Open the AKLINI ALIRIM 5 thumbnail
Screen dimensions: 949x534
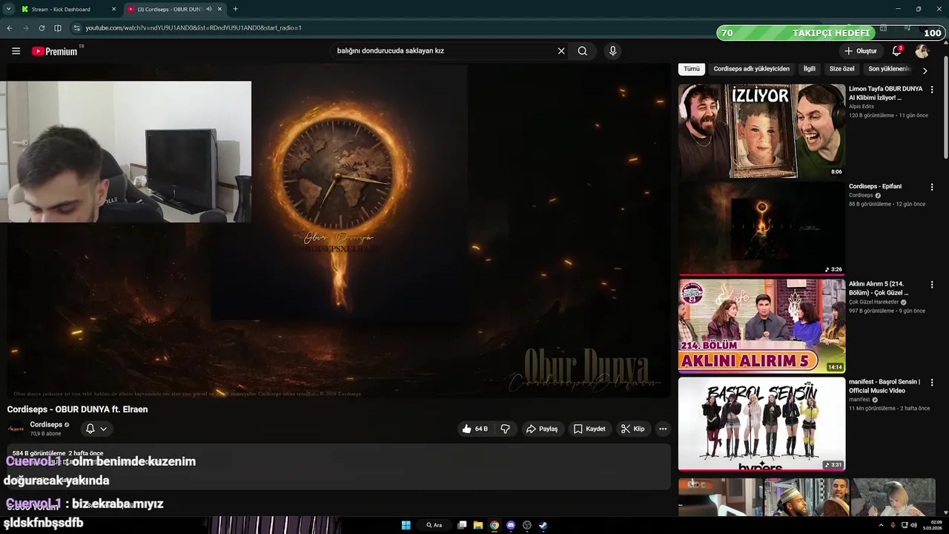(x=761, y=326)
